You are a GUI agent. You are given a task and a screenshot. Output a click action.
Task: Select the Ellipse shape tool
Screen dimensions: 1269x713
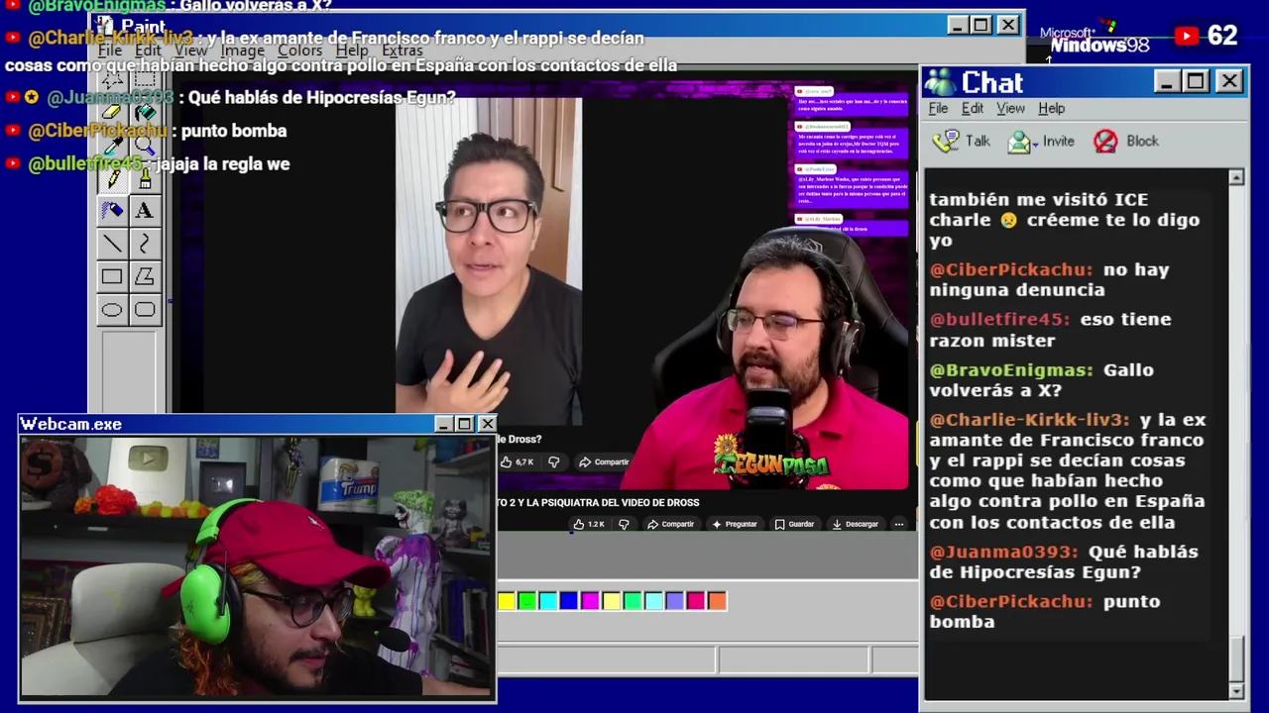point(112,310)
